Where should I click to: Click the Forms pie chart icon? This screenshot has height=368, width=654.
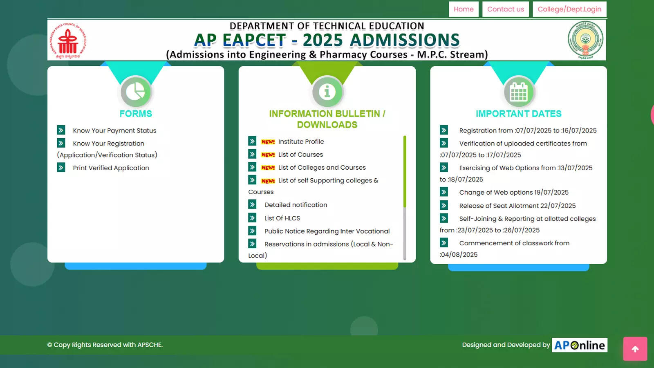point(136,92)
